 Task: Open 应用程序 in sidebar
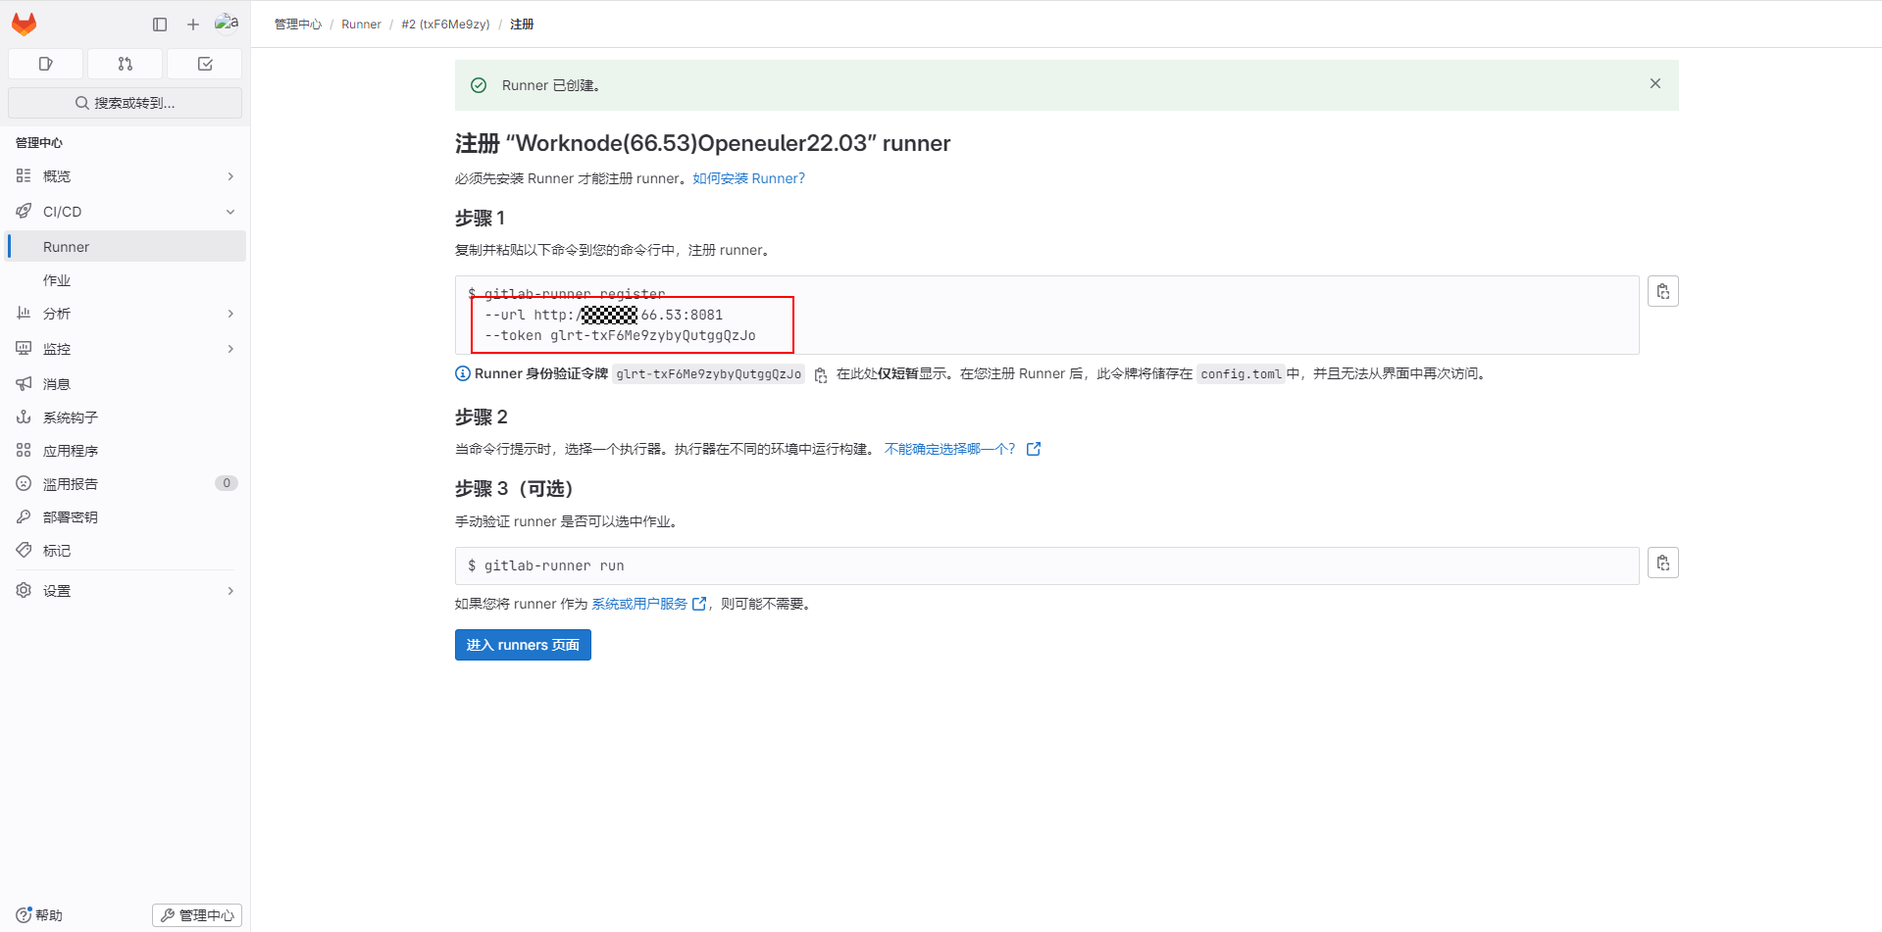126,451
